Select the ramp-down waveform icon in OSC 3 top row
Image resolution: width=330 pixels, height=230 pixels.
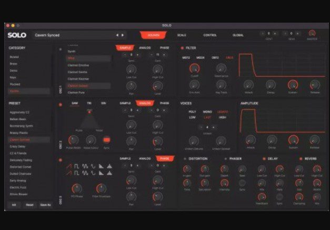pyautogui.click(x=101, y=166)
